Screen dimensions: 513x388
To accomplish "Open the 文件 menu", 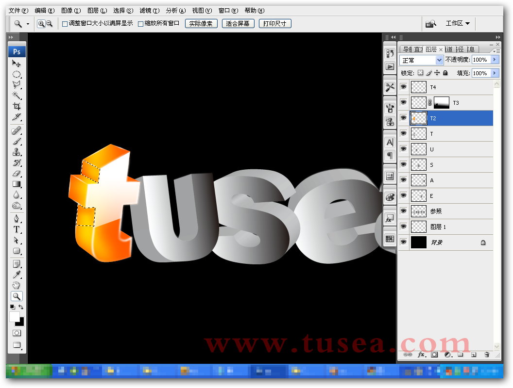I will (x=18, y=11).
